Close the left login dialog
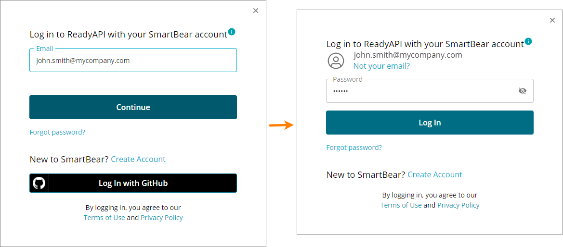The image size is (563, 247). coord(256,11)
